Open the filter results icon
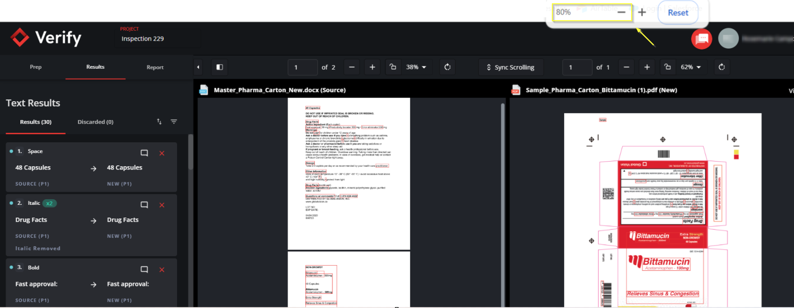 point(174,122)
